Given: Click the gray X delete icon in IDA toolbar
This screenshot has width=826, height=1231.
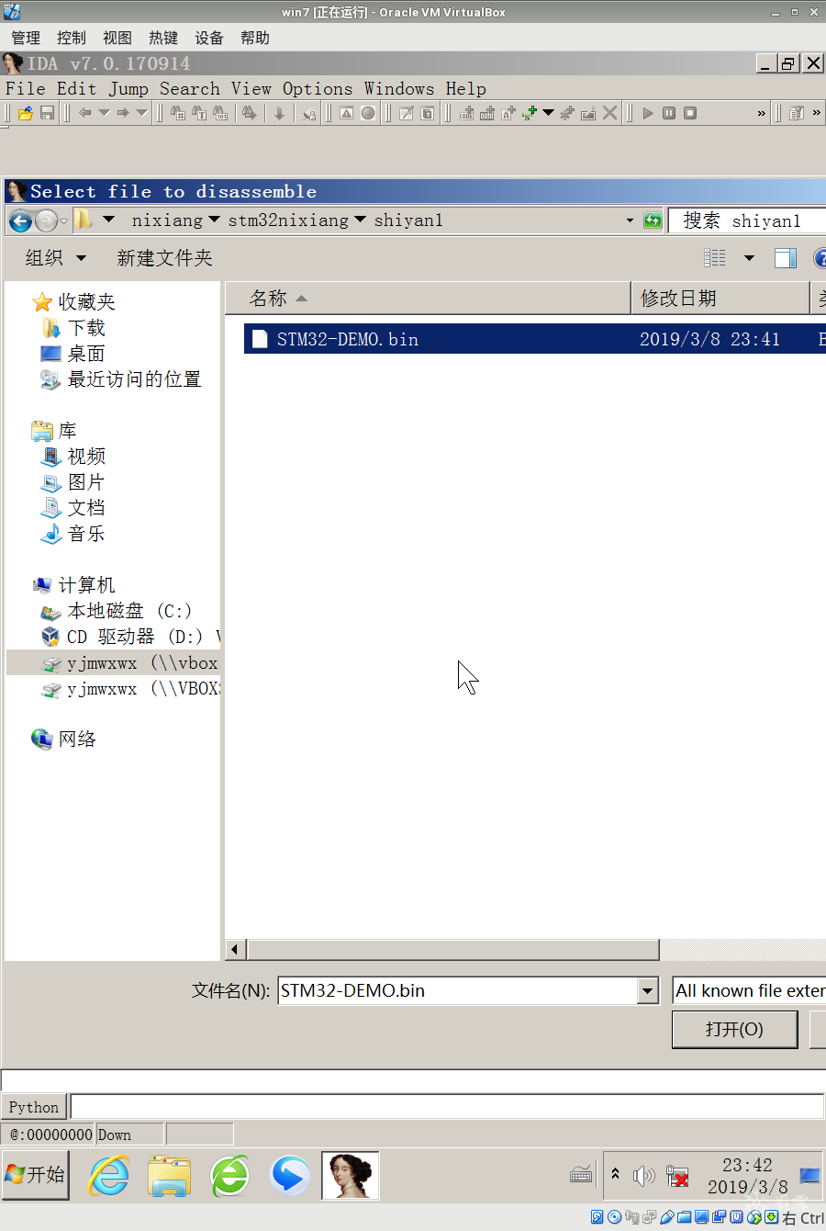Looking at the screenshot, I should pyautogui.click(x=610, y=113).
